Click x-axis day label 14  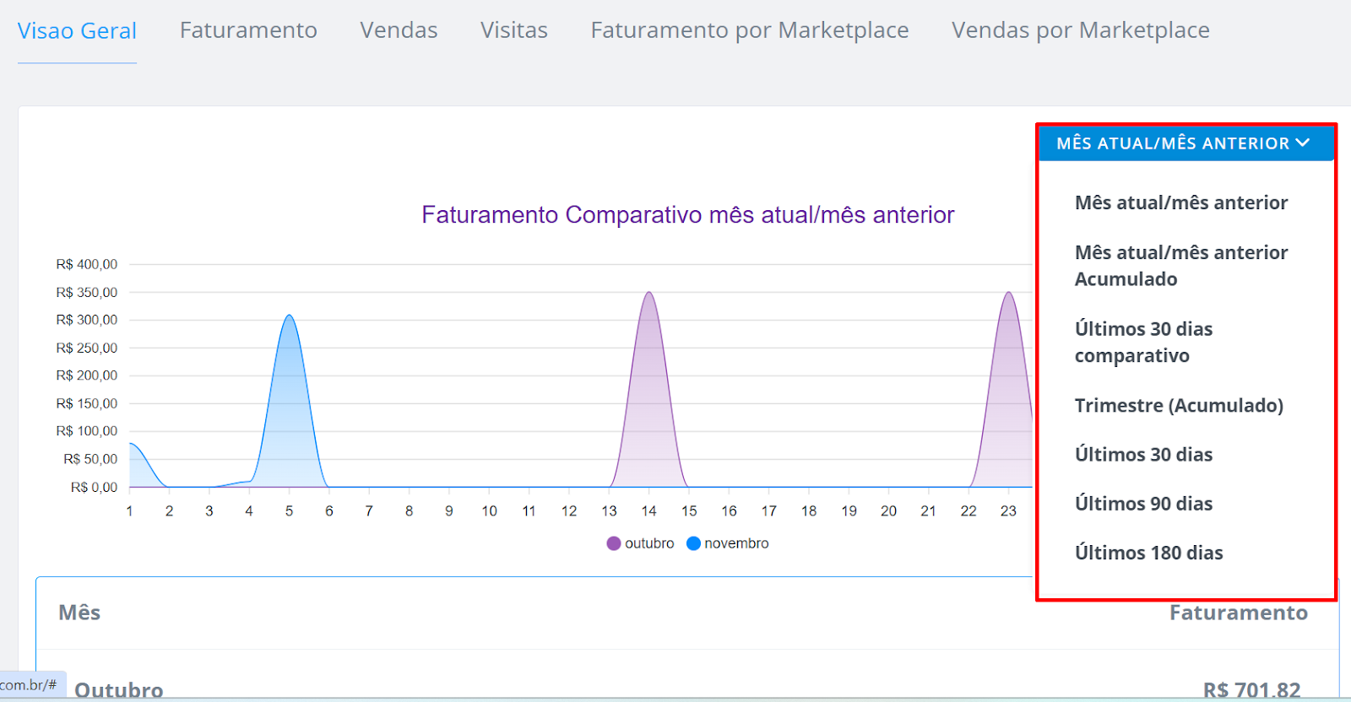point(648,510)
